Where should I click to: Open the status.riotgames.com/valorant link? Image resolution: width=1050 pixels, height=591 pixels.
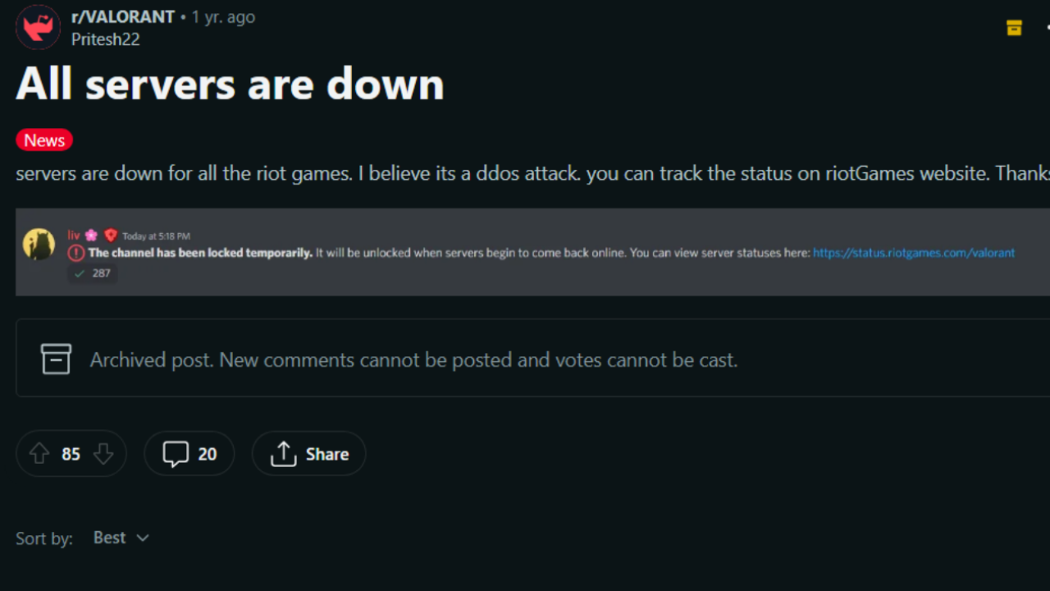[913, 253]
